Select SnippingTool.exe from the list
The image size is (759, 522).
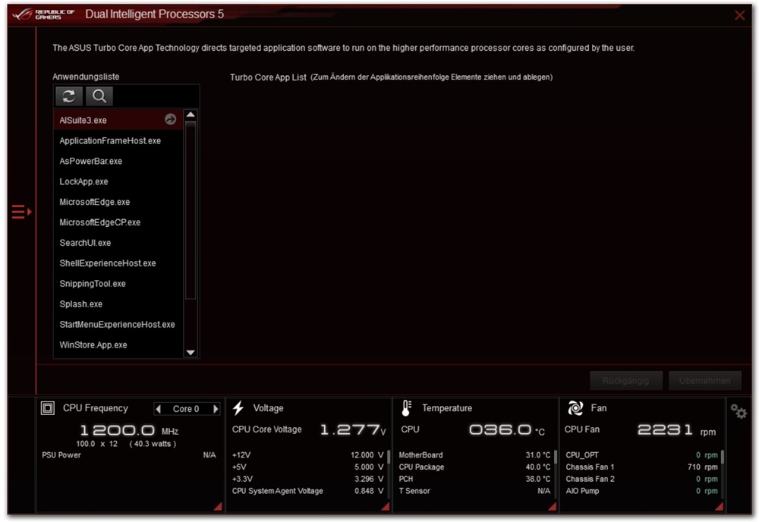tap(93, 284)
